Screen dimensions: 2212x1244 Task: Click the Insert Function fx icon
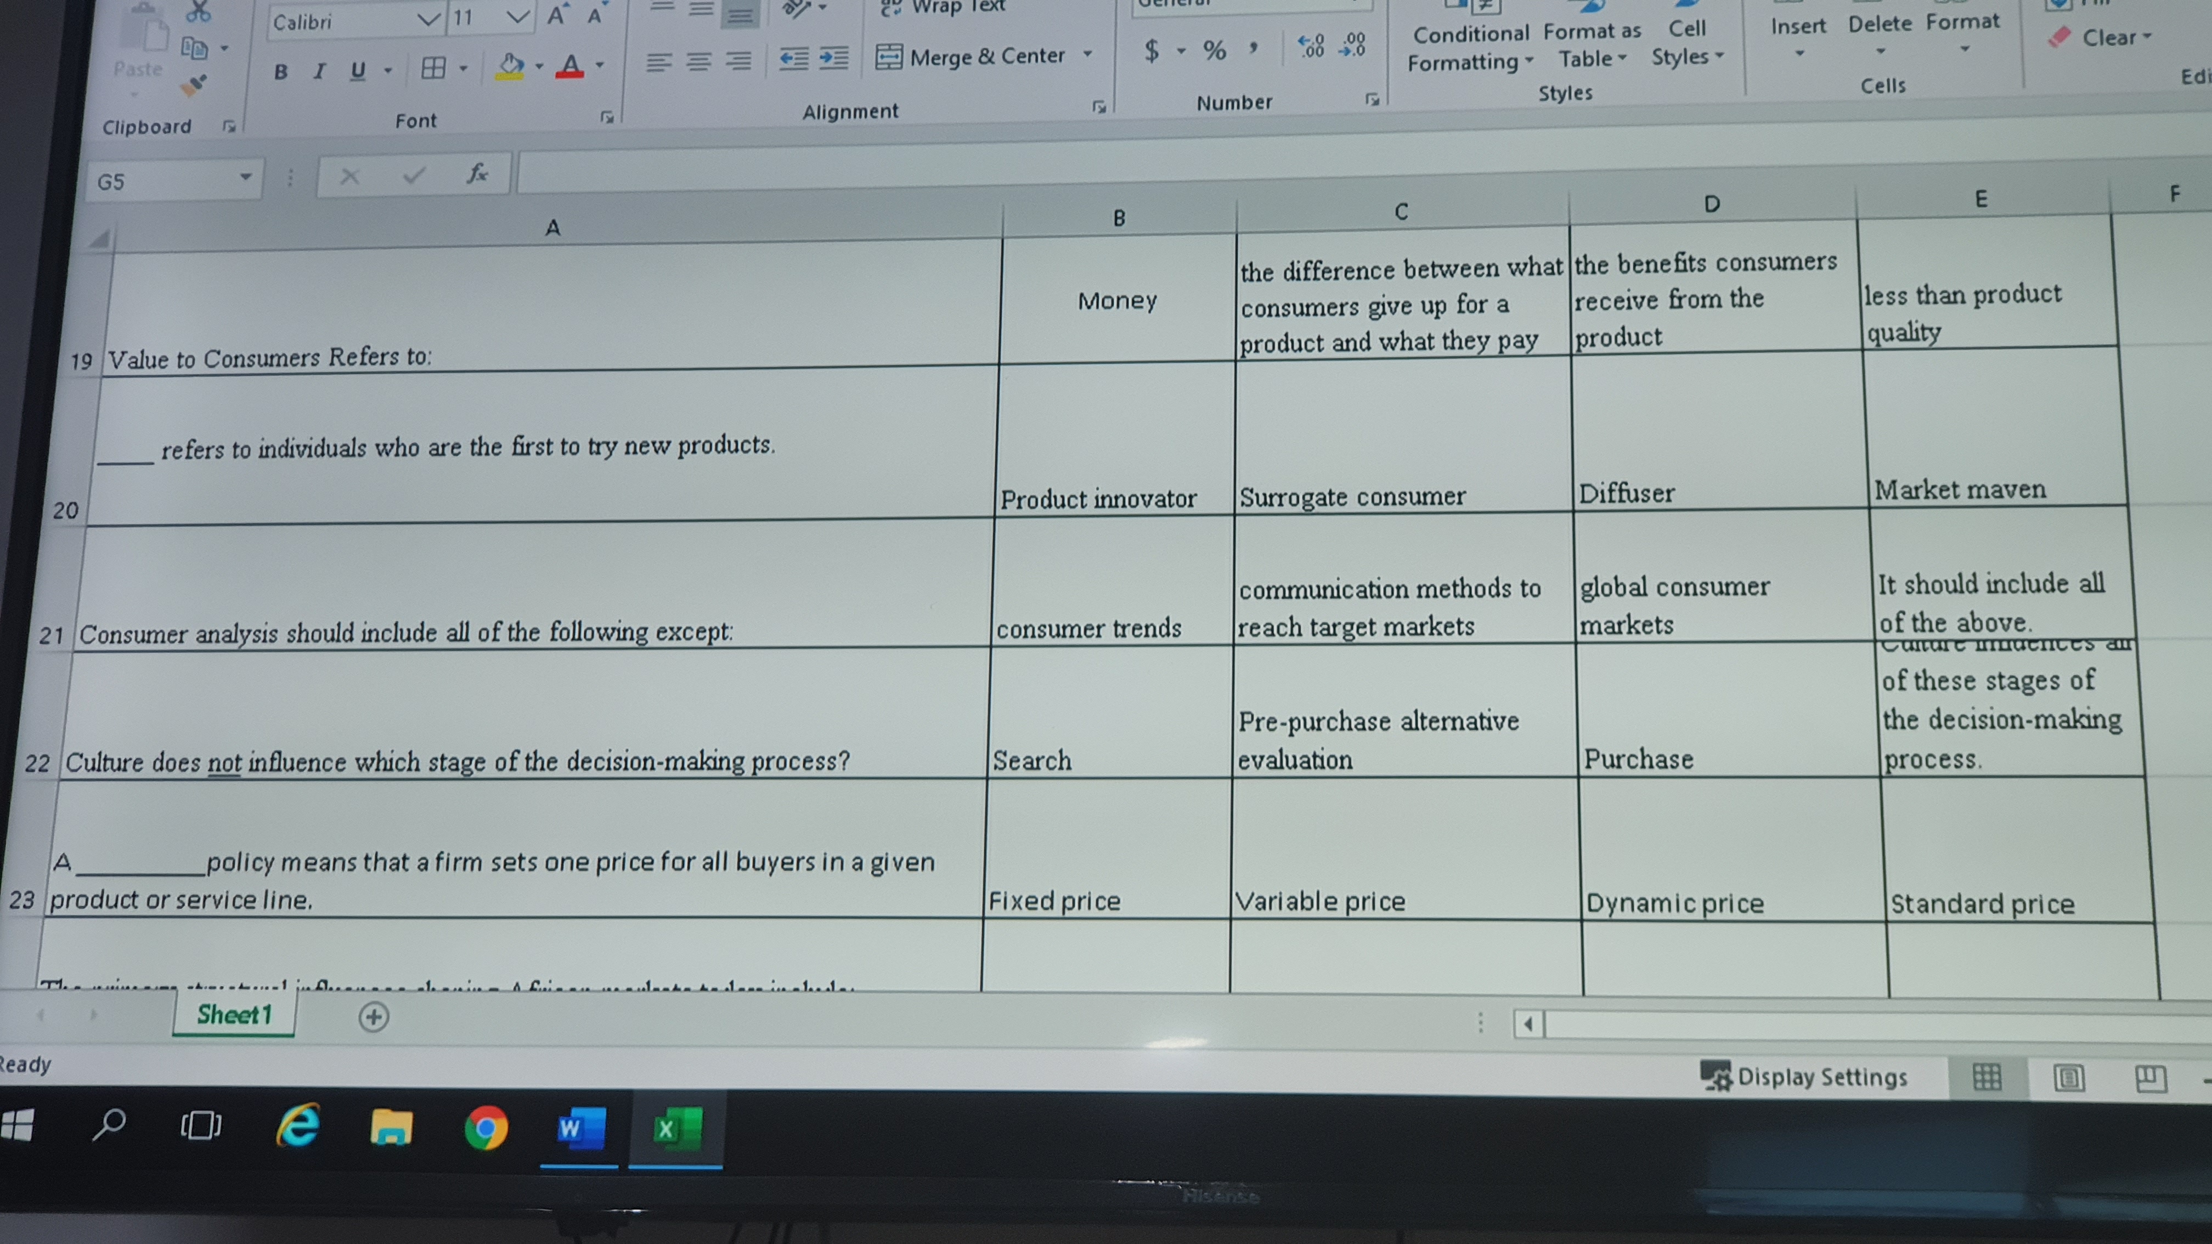477,174
